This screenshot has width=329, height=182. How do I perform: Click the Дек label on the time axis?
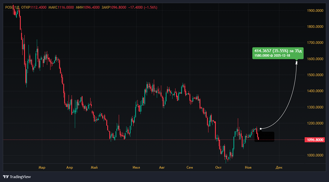[x=279, y=168]
